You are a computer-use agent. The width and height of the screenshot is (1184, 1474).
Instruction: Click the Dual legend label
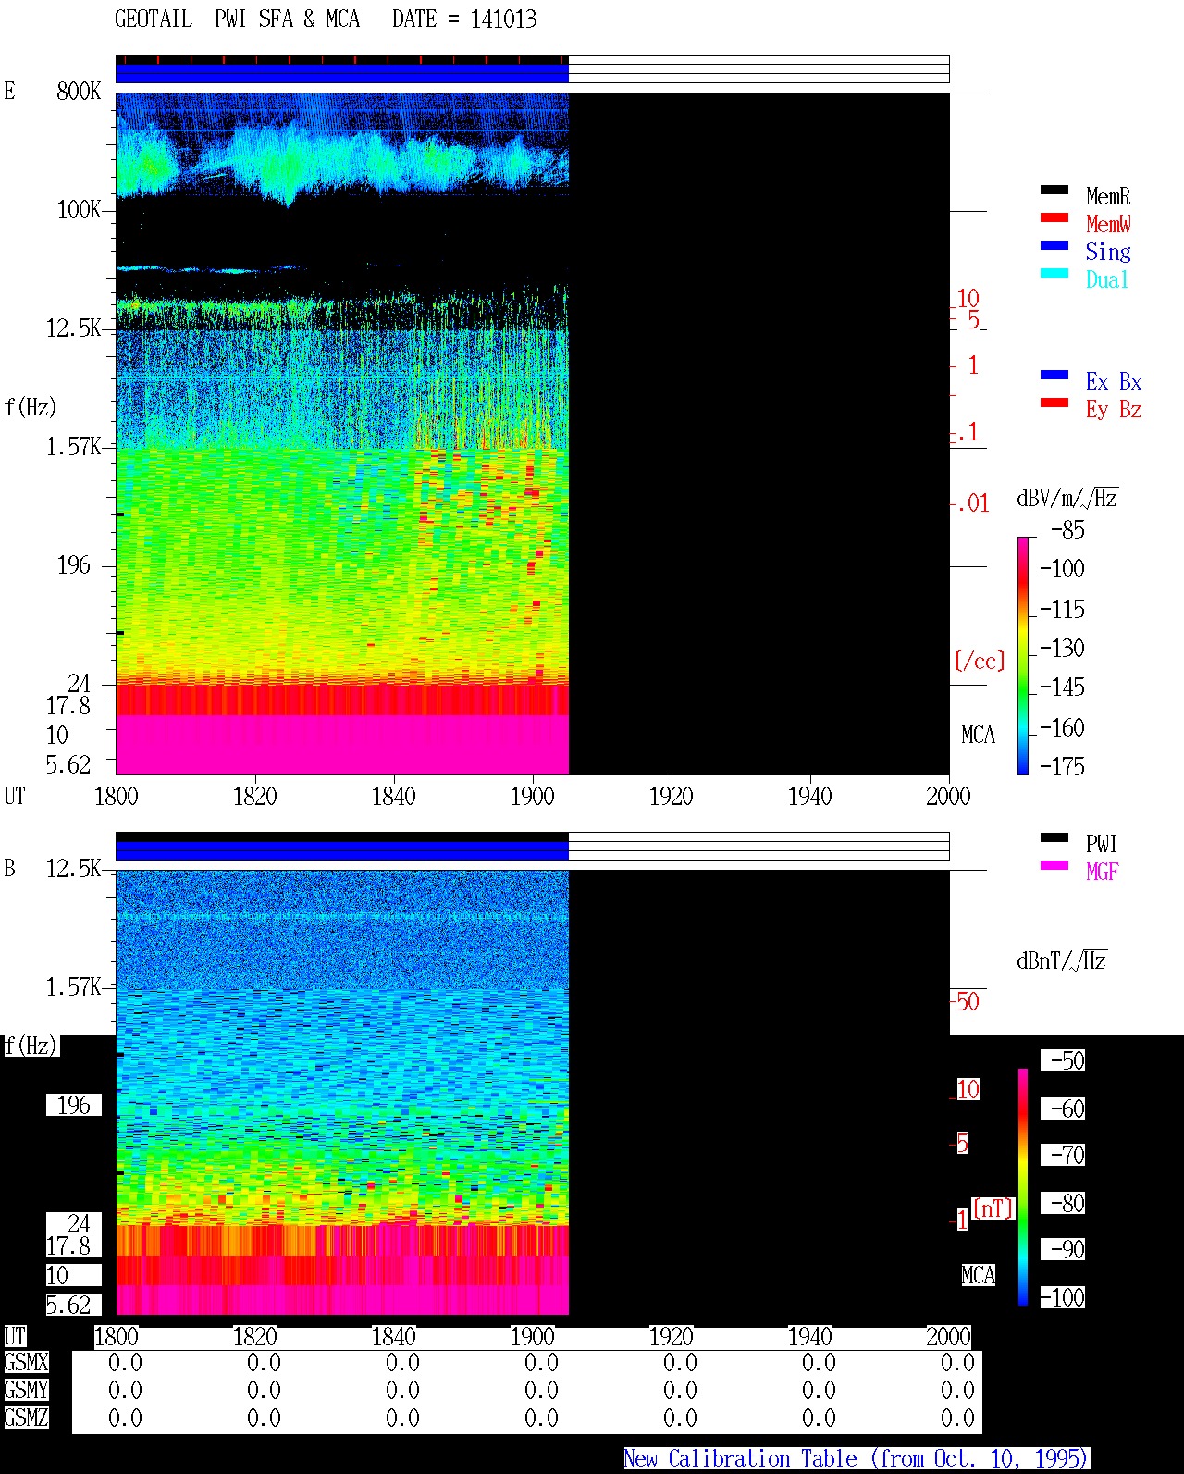(1107, 279)
